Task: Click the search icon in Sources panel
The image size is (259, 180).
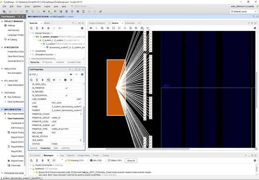Action: pos(31,28)
